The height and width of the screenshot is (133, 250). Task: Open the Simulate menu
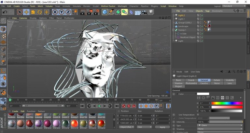77,6
